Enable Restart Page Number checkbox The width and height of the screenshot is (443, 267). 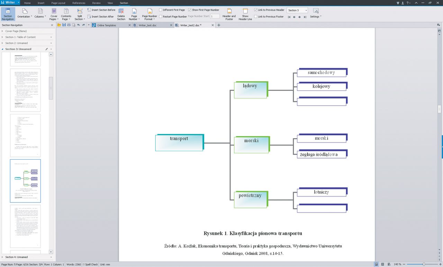(x=161, y=17)
